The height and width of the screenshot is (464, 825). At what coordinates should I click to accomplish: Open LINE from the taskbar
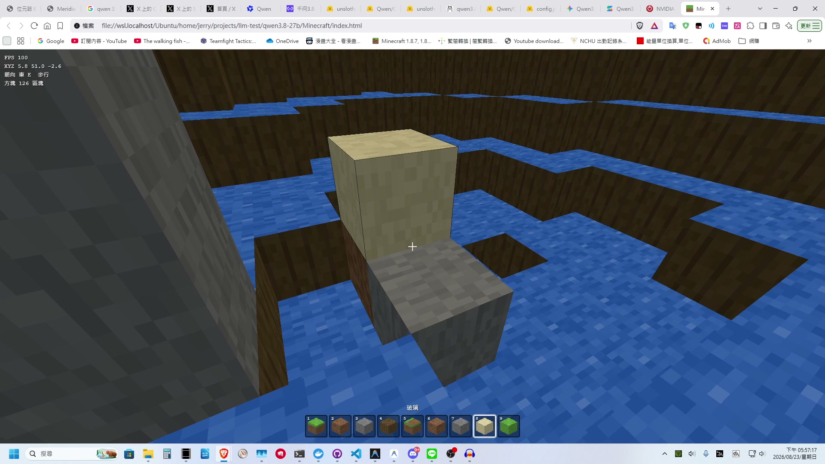[432, 454]
